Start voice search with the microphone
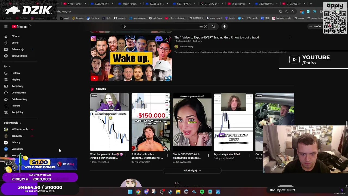 click(x=224, y=26)
